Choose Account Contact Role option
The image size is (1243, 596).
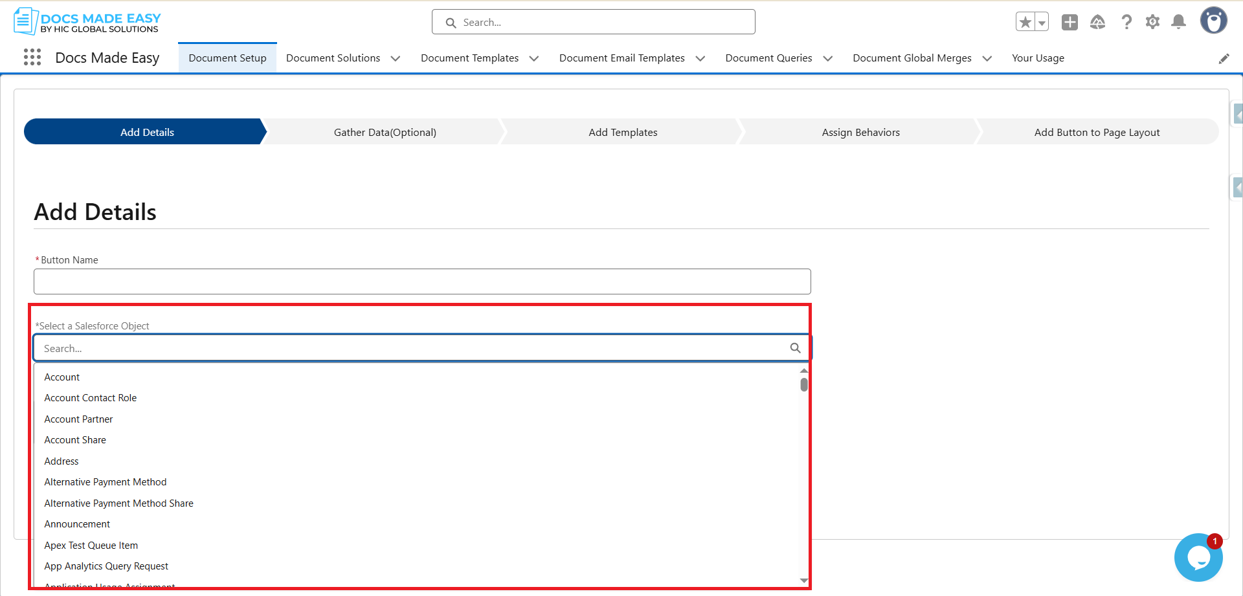click(x=90, y=398)
